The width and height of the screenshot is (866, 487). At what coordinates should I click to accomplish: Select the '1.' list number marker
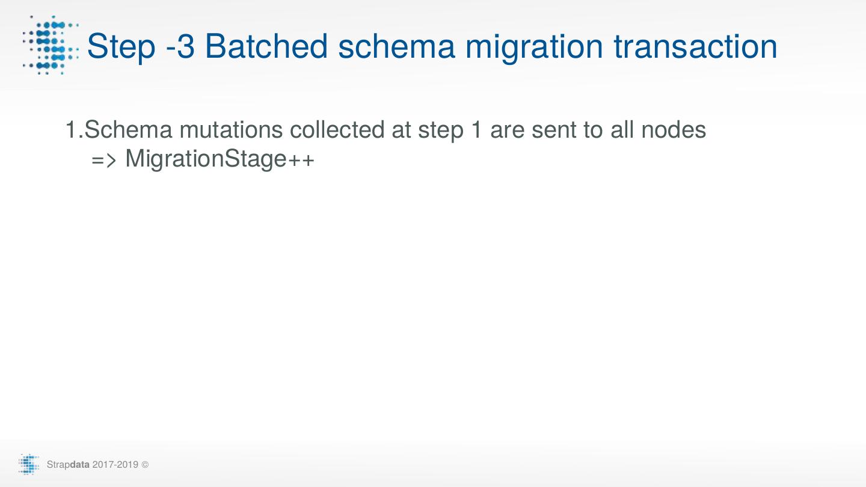74,130
